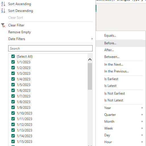Image resolution: width=146 pixels, height=146 pixels.
Task: Click the Clear Filter funnel icon
Action: [x=3, y=25]
